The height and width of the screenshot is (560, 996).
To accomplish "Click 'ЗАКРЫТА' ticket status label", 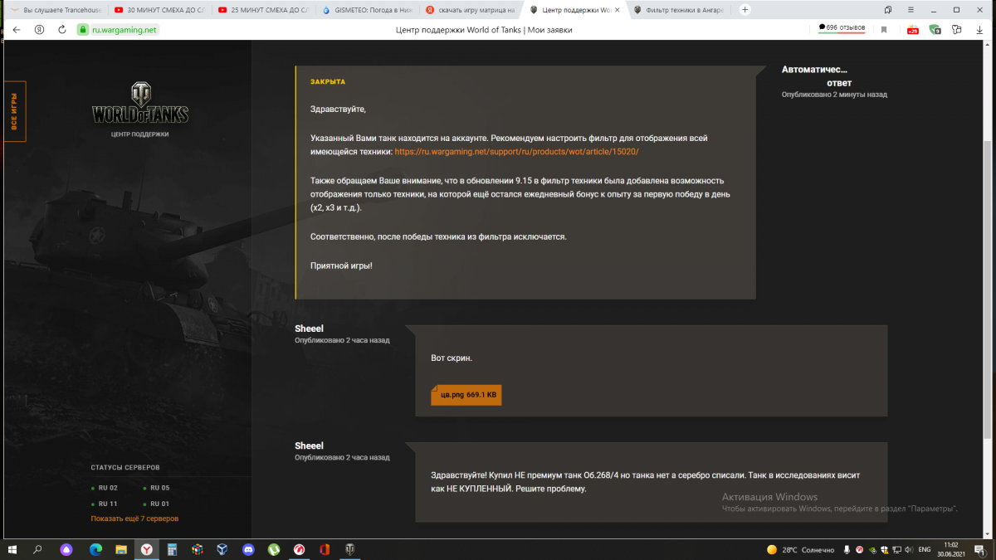I will click(x=328, y=82).
